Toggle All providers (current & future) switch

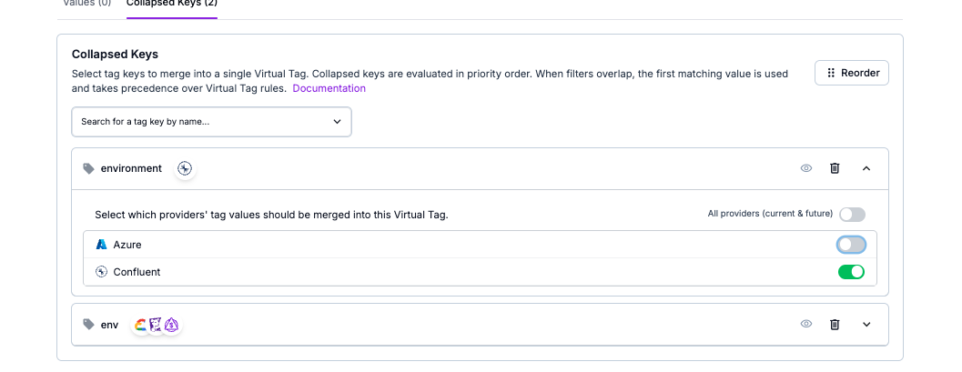click(852, 215)
